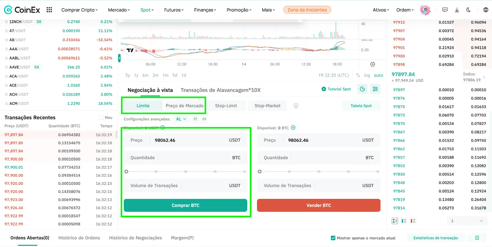Click the CoinEx logo

click(22, 10)
